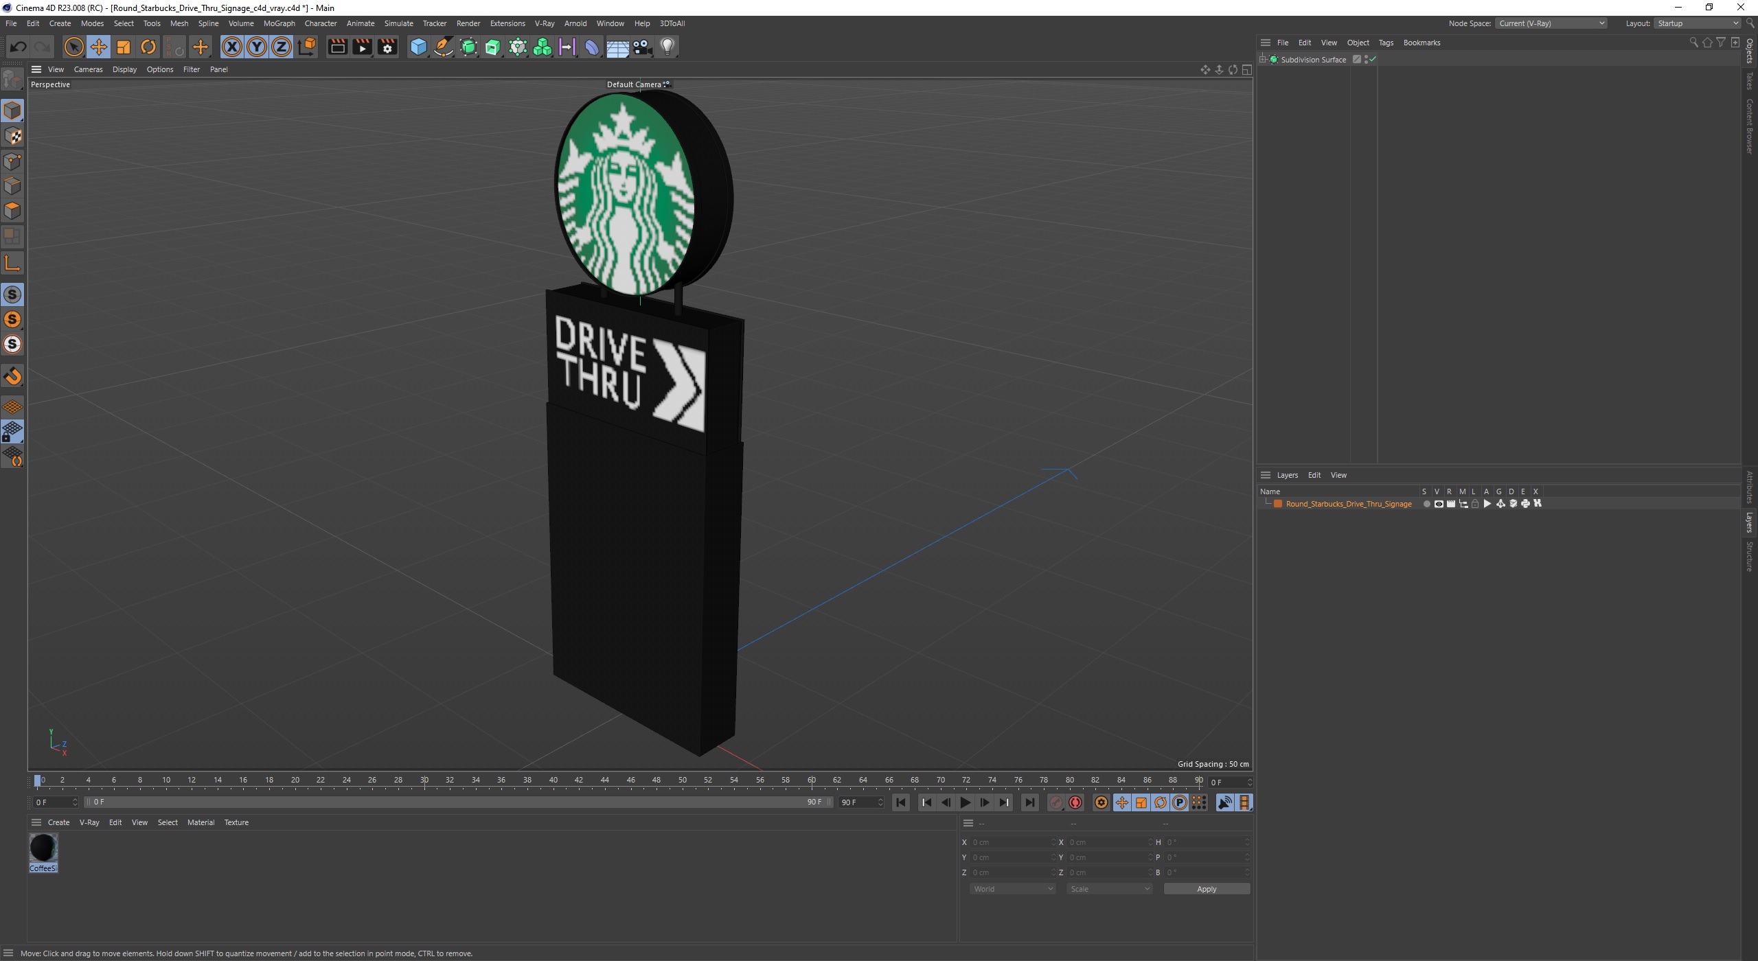Open the Layout Startup dropdown
Screen dimensions: 1758x961
(1696, 23)
